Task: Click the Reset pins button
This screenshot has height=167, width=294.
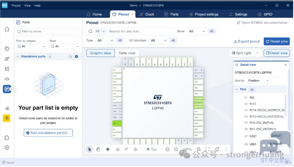Action: click(277, 42)
